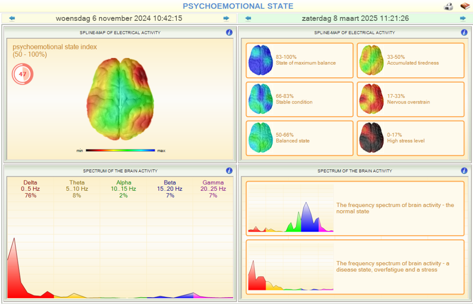Image resolution: width=473 pixels, height=304 pixels.
Task: Open the printer icon to print the report
Action: [449, 6]
